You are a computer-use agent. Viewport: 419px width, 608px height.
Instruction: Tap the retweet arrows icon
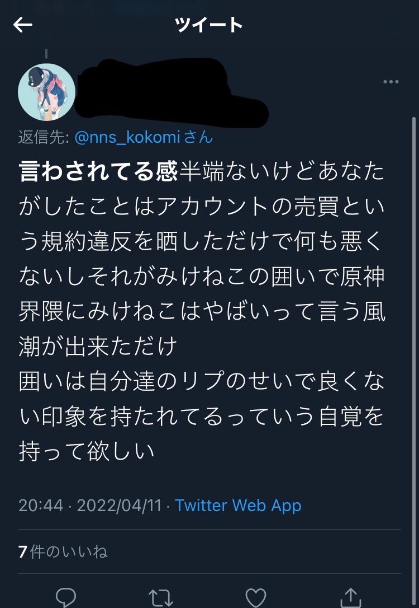coord(161,597)
